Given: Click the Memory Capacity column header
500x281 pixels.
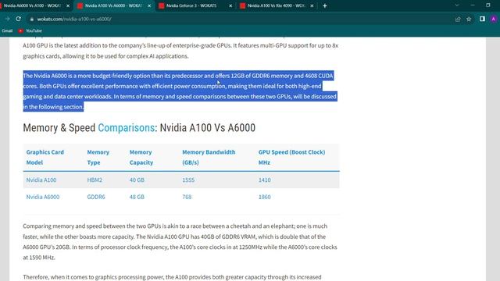Looking at the screenshot, I should [141, 157].
